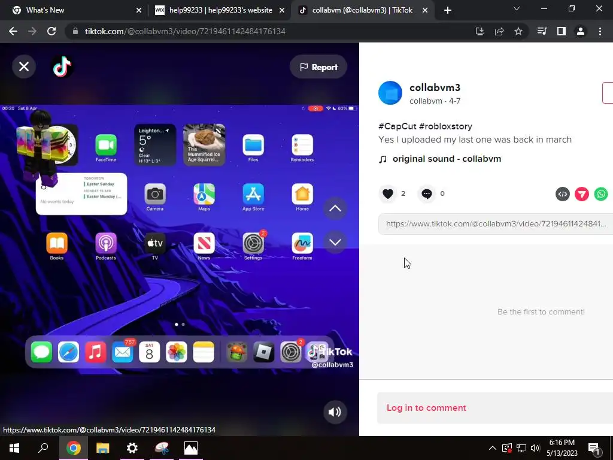Open the Photos app in taskbar
Screen dimensions: 613x460
(x=191, y=448)
